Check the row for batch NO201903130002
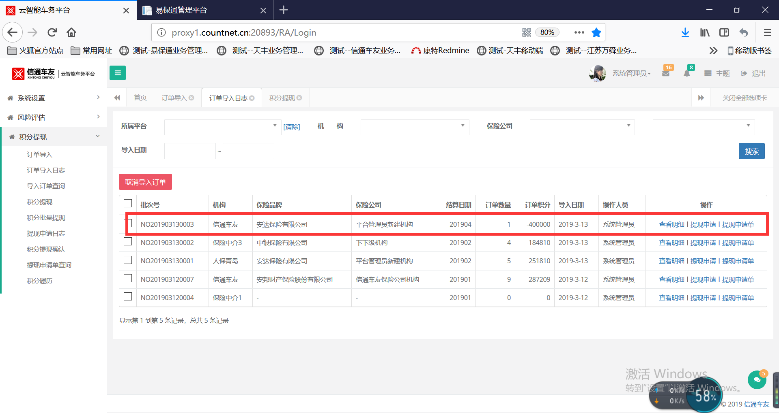This screenshot has width=779, height=413. click(x=128, y=242)
